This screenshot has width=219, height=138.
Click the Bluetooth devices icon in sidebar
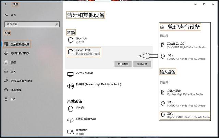click(6, 44)
